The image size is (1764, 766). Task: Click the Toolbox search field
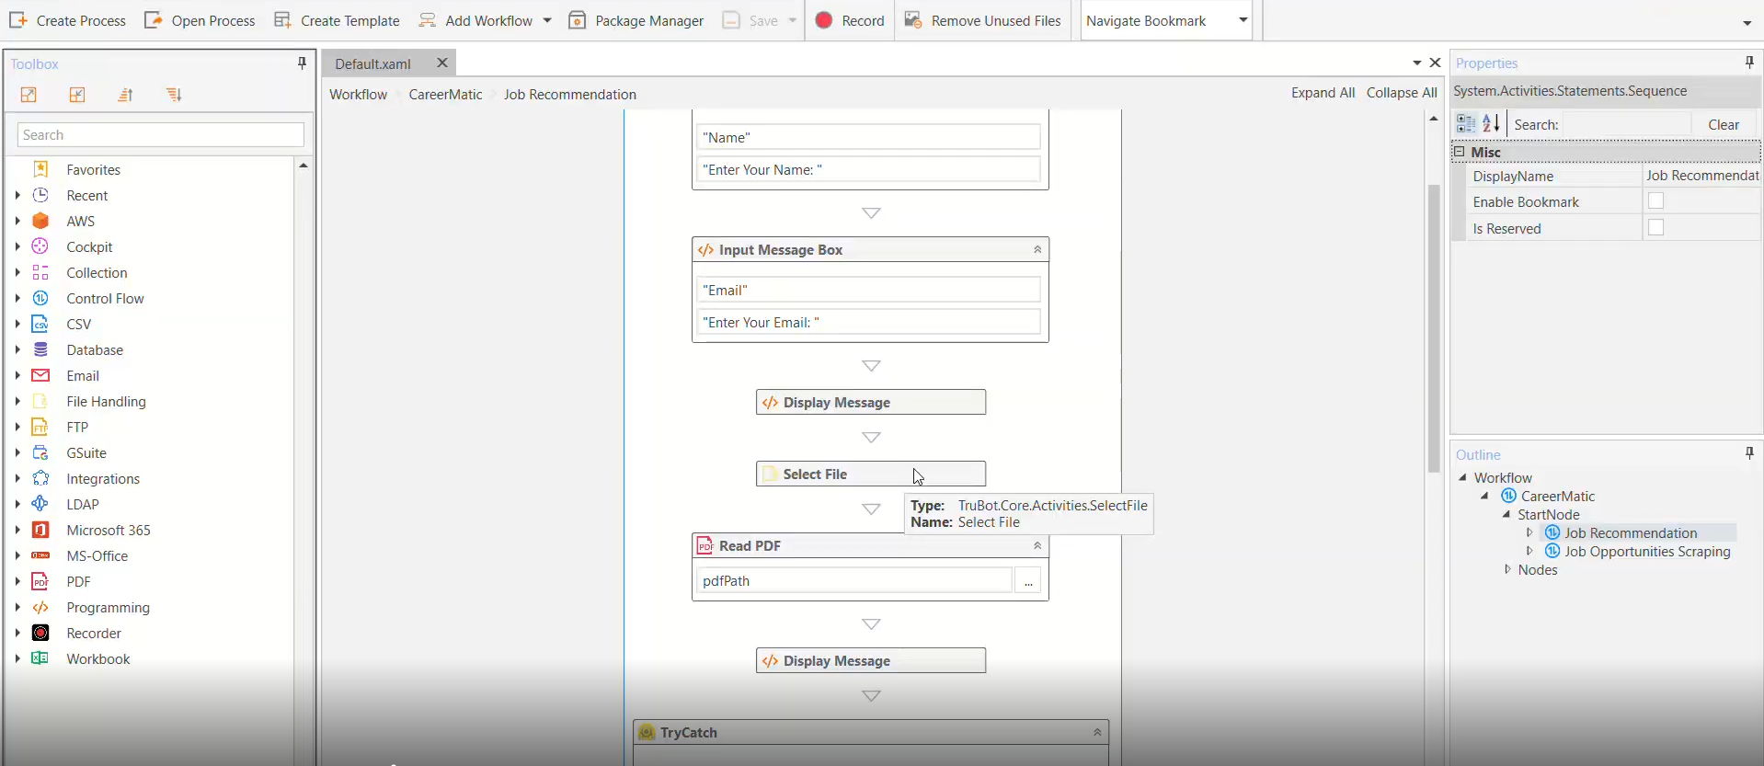tap(161, 135)
